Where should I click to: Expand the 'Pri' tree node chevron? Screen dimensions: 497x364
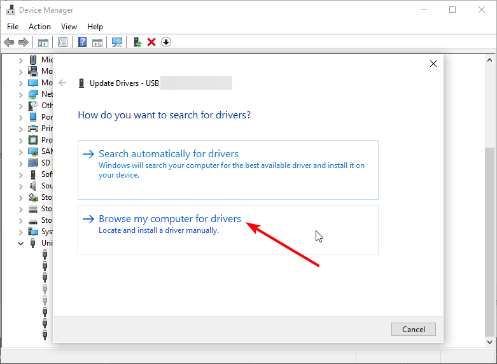(x=20, y=129)
